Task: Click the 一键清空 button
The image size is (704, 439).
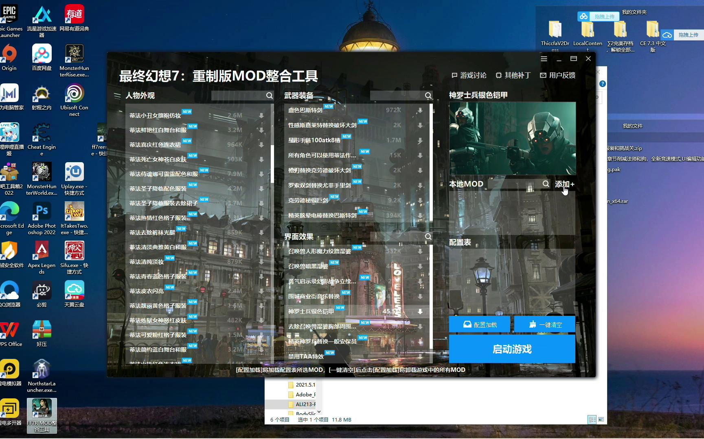Action: click(545, 324)
